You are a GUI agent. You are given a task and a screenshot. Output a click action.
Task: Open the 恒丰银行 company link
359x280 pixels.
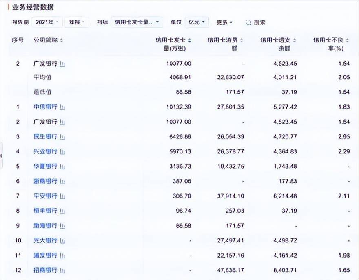click(x=45, y=211)
